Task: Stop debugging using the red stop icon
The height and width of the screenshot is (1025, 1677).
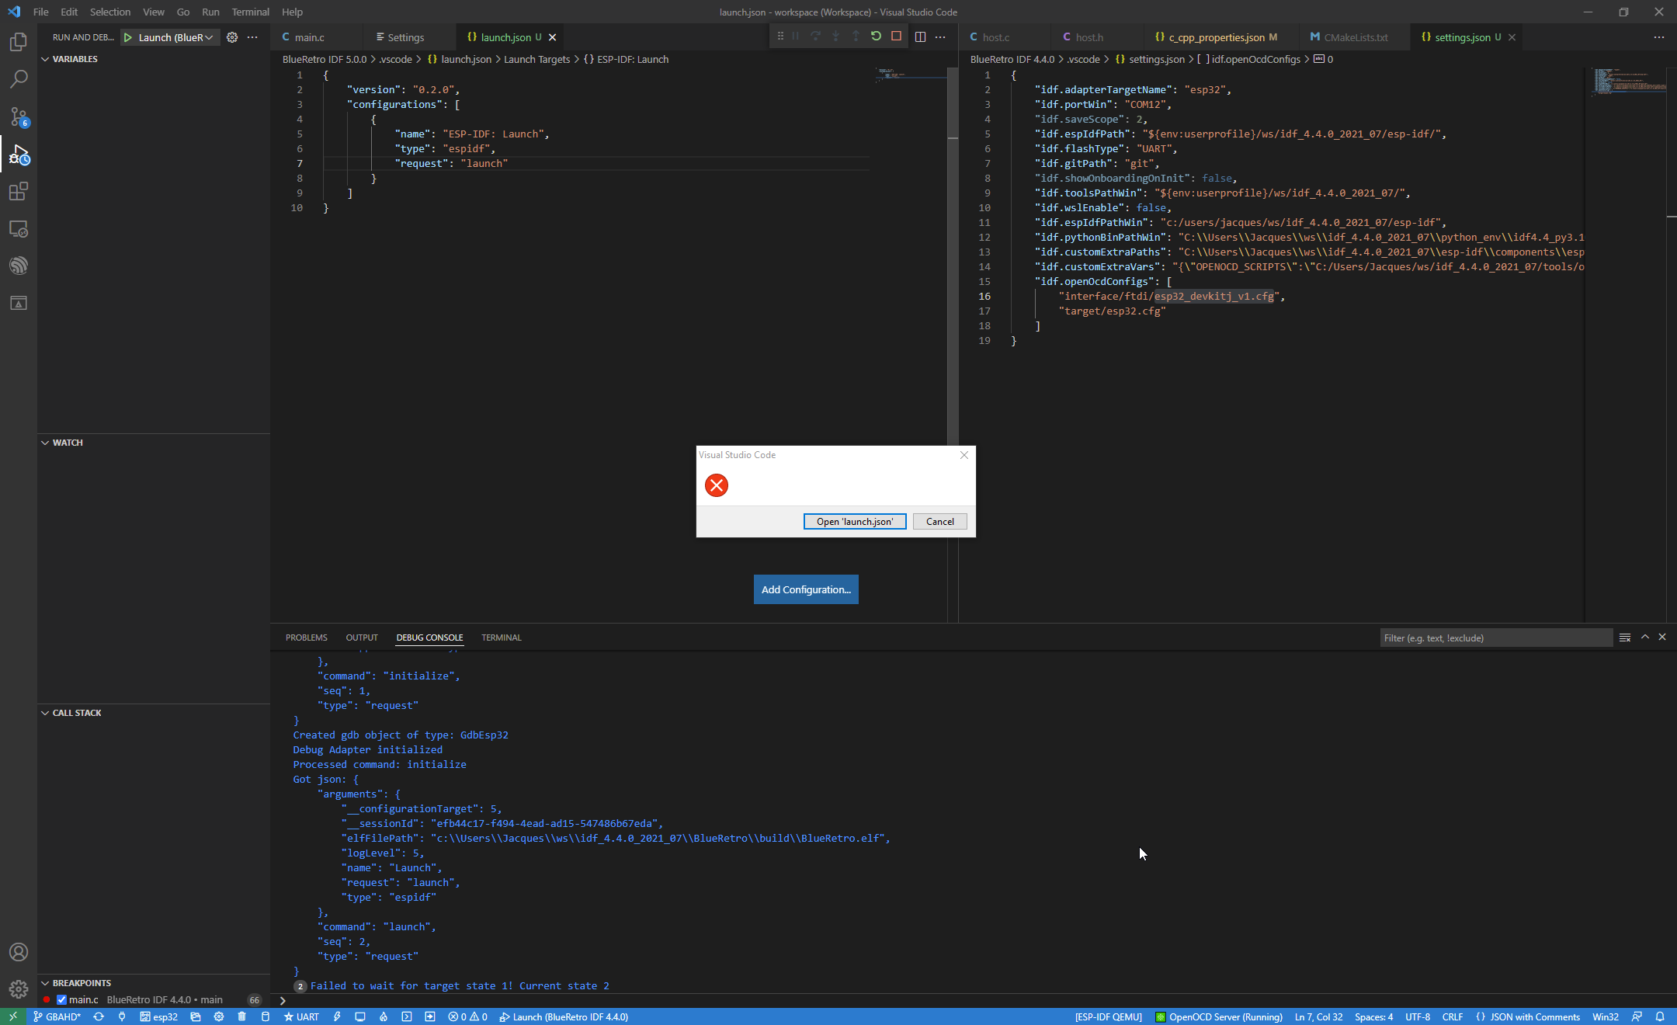Action: point(896,36)
